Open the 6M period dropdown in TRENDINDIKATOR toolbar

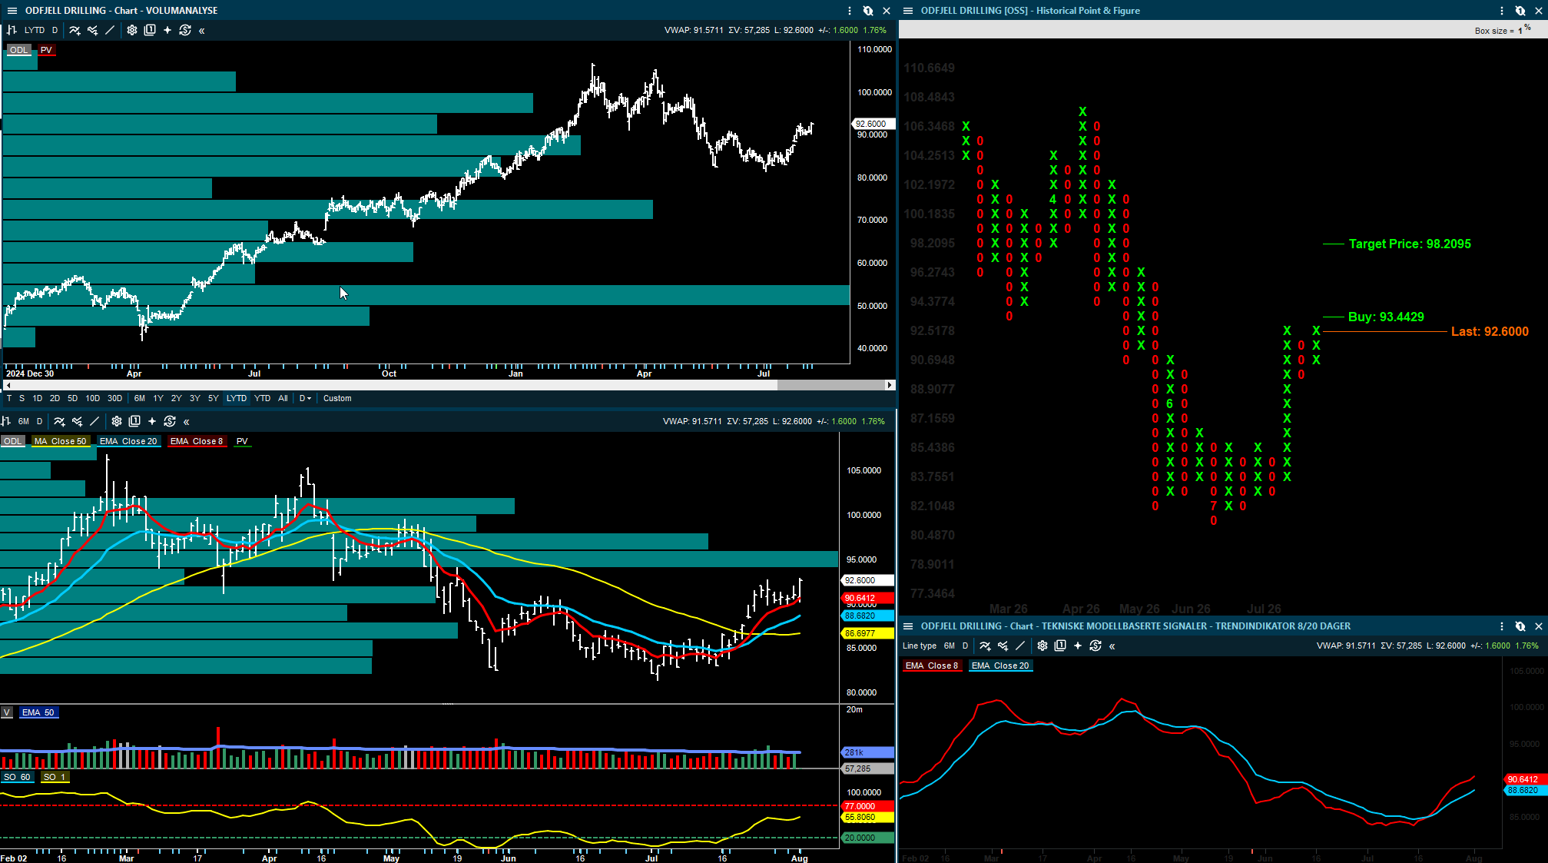click(x=950, y=646)
